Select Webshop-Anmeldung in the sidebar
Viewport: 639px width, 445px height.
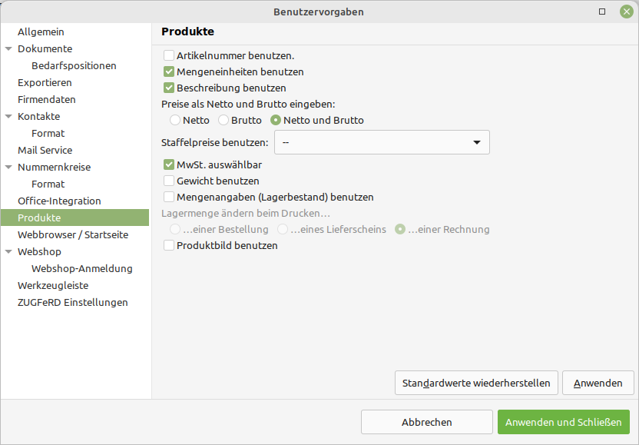[82, 269]
